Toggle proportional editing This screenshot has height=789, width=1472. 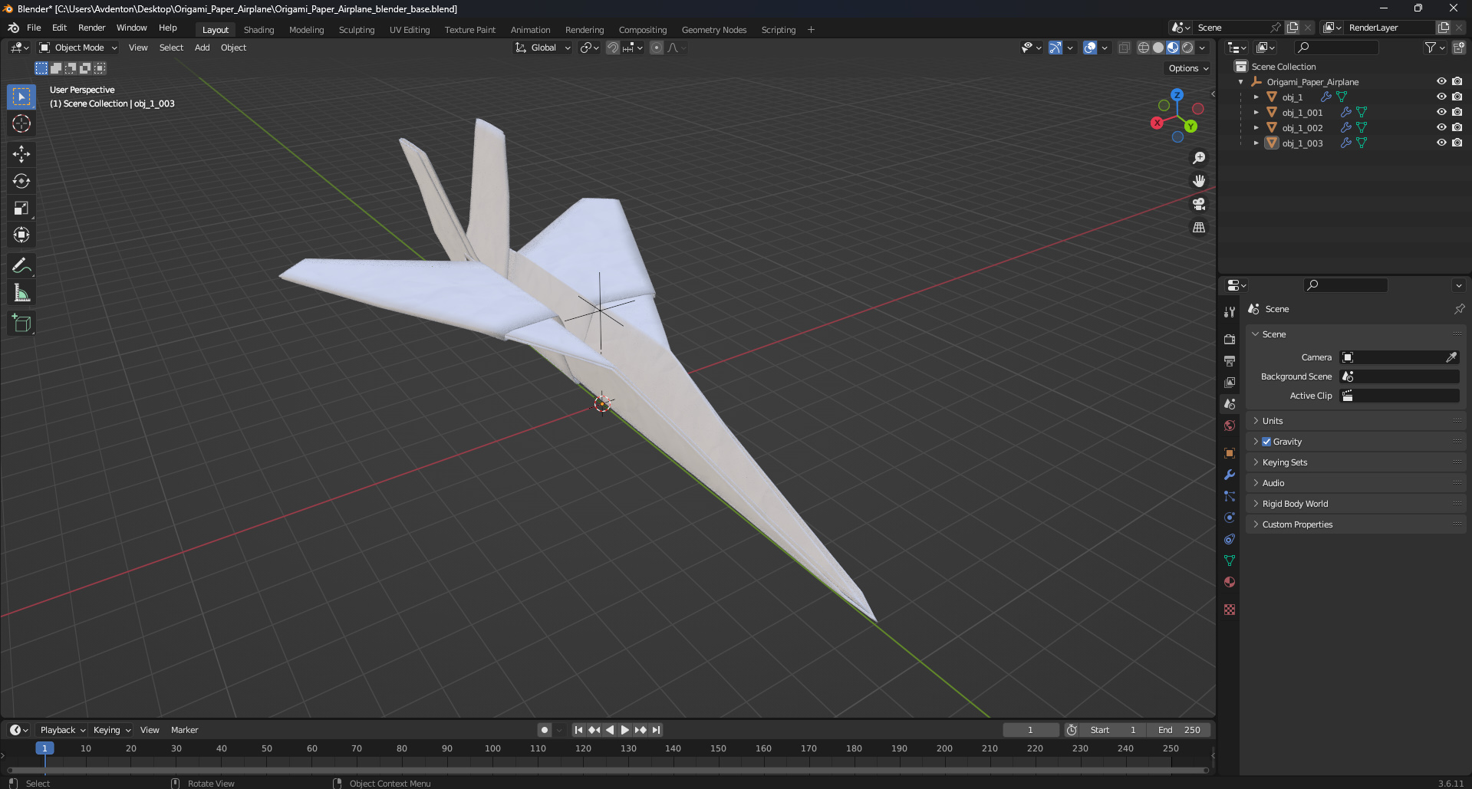coord(657,48)
